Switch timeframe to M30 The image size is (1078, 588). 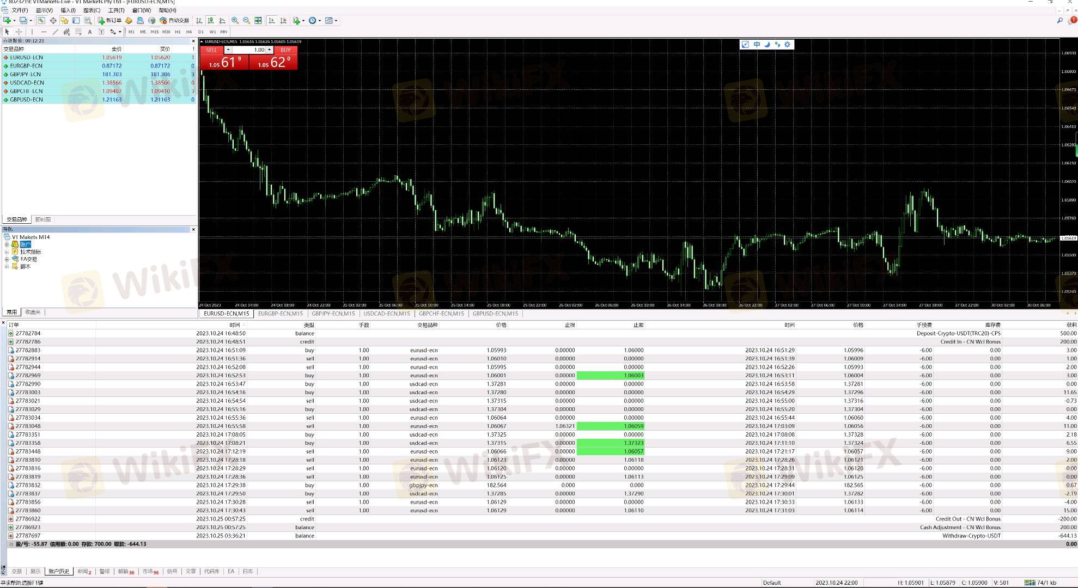(166, 32)
